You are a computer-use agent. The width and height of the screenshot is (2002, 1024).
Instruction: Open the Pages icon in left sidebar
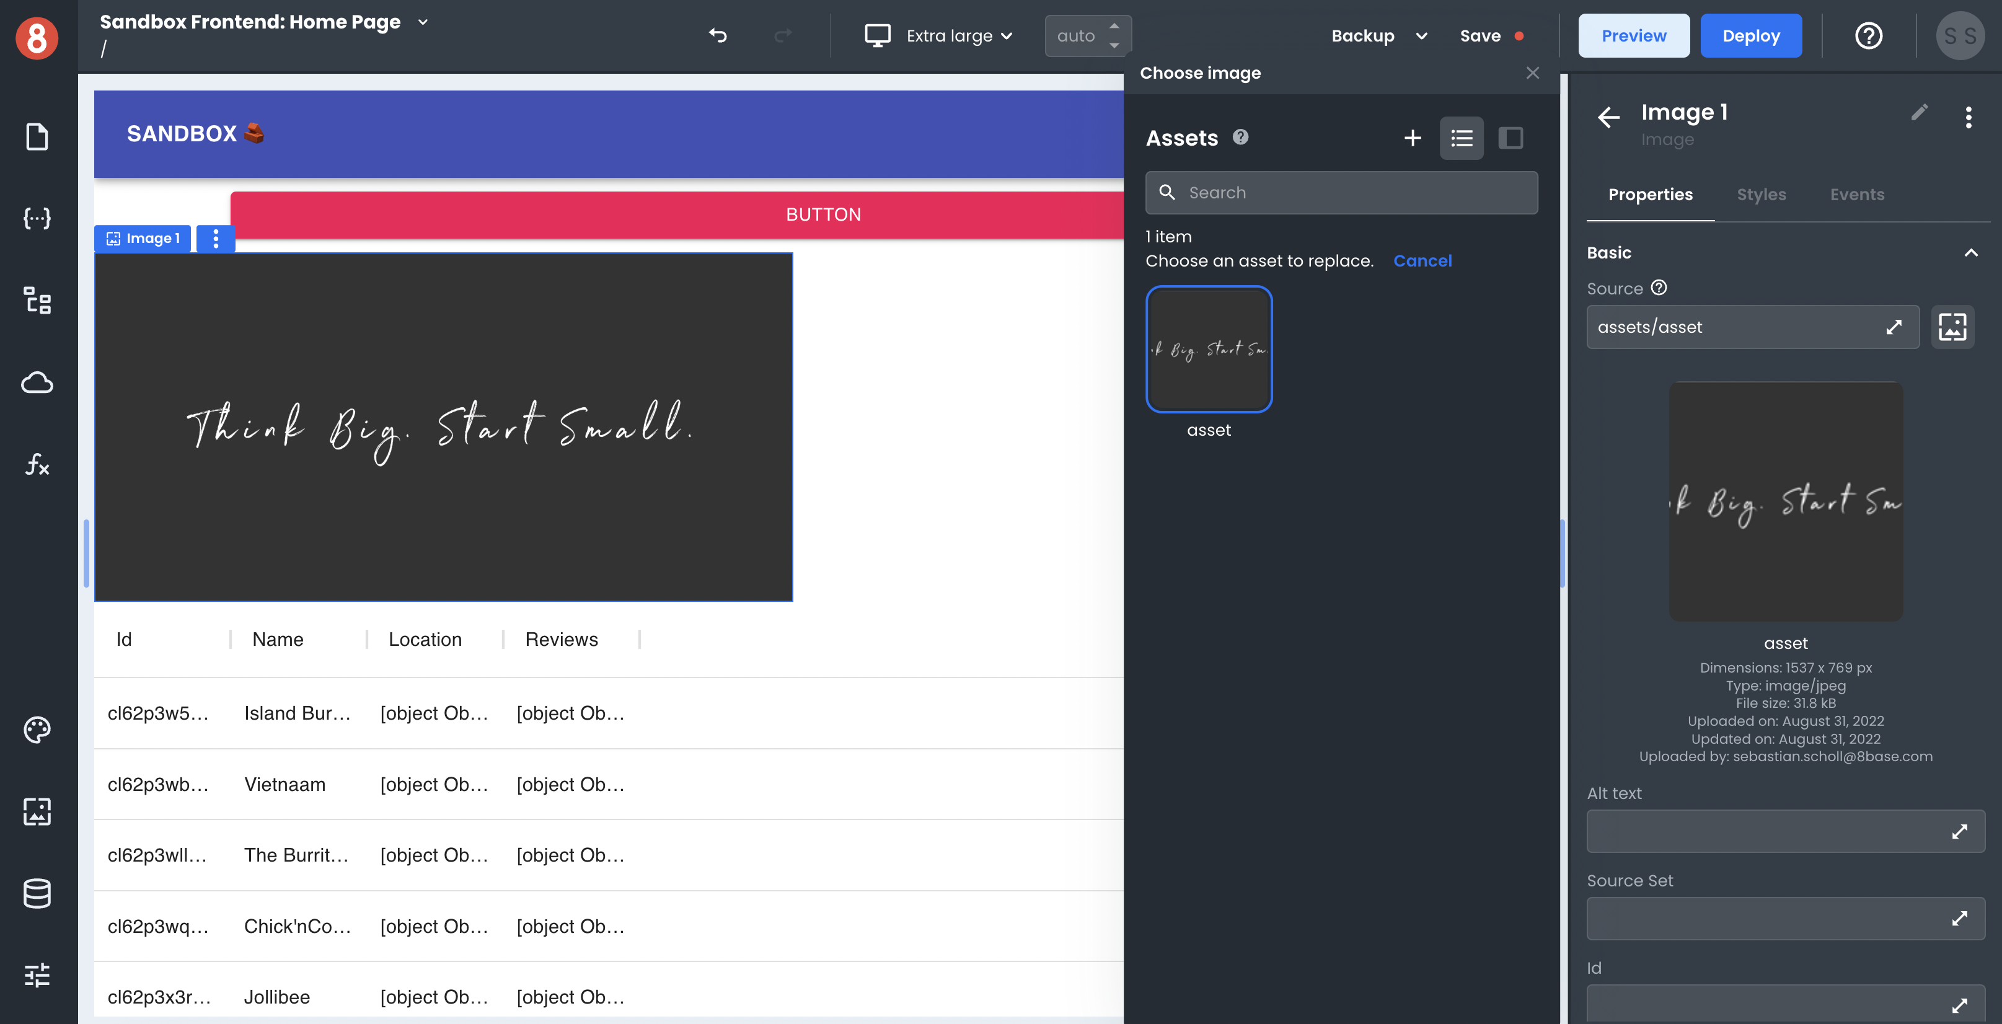click(x=37, y=137)
